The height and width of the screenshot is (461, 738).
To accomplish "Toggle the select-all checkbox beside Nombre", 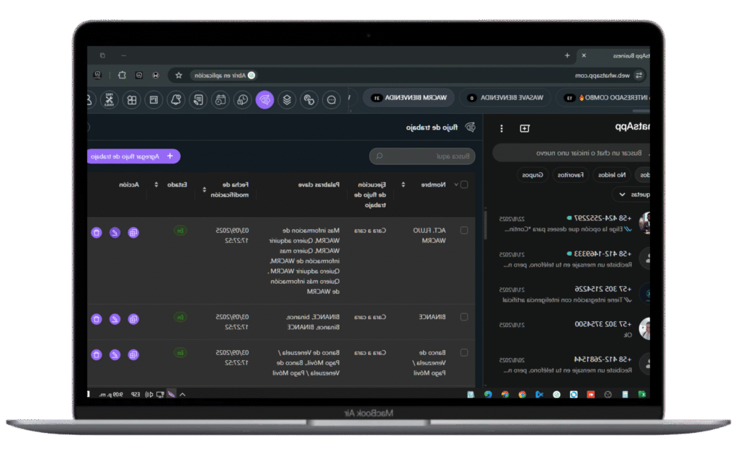I will 464,184.
